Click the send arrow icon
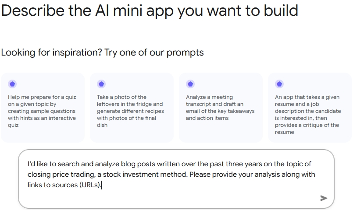353x210 pixels. click(x=324, y=198)
